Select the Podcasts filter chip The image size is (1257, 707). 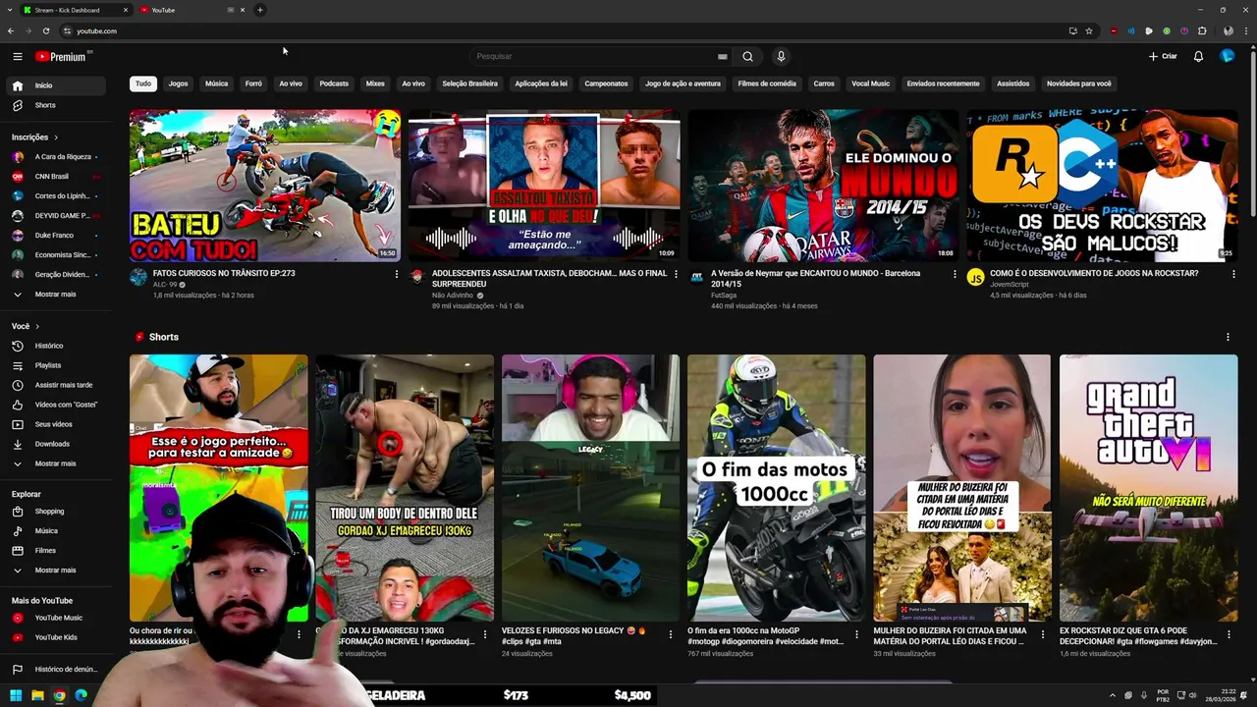(334, 83)
